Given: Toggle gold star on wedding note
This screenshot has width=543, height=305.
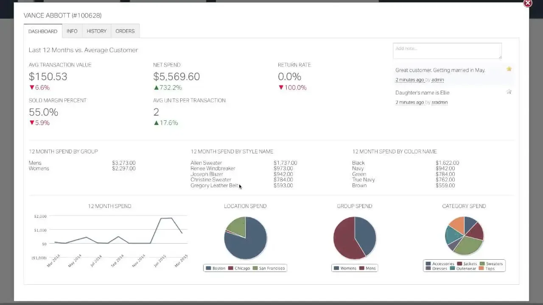Looking at the screenshot, I should (509, 69).
